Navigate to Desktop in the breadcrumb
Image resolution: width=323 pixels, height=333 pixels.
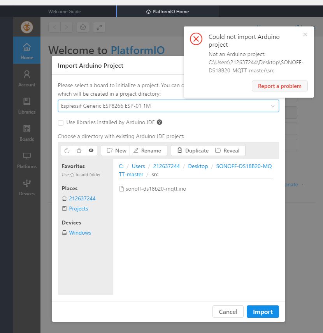point(198,166)
